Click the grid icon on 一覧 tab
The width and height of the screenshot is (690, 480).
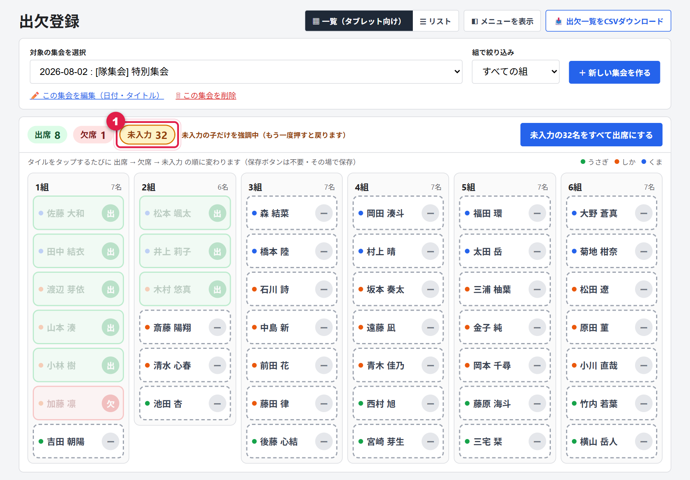[x=316, y=21]
